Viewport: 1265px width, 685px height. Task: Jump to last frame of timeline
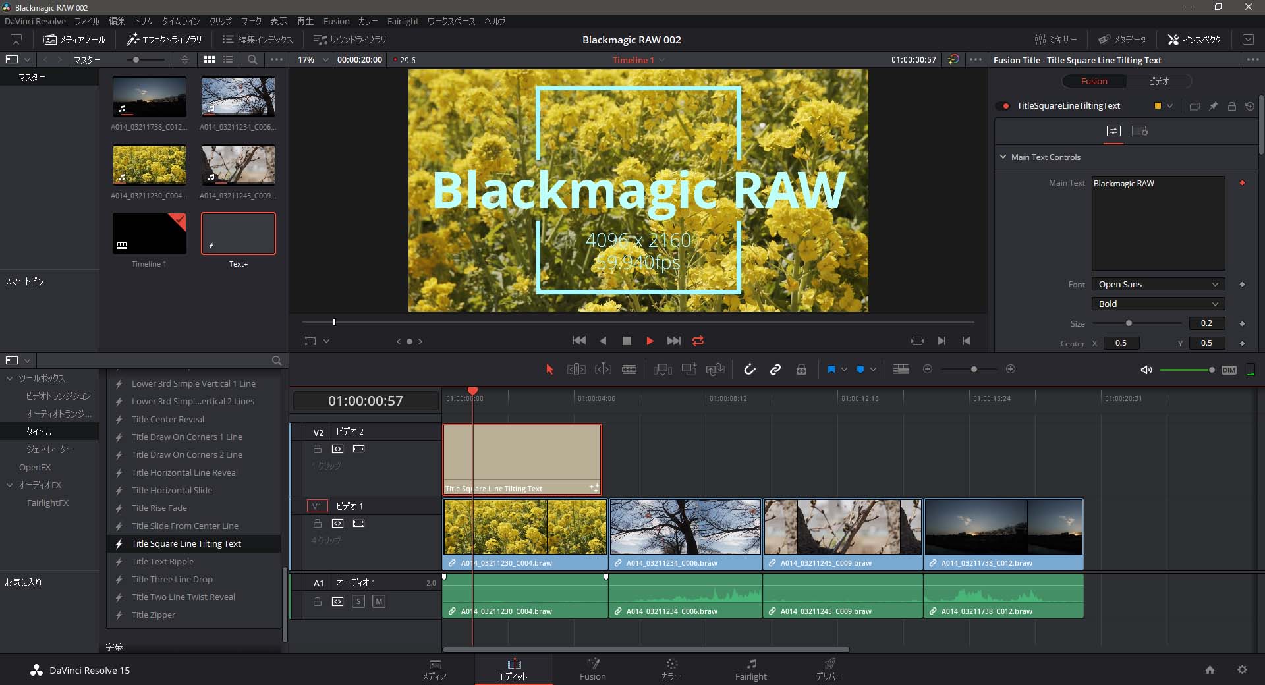pyautogui.click(x=673, y=341)
